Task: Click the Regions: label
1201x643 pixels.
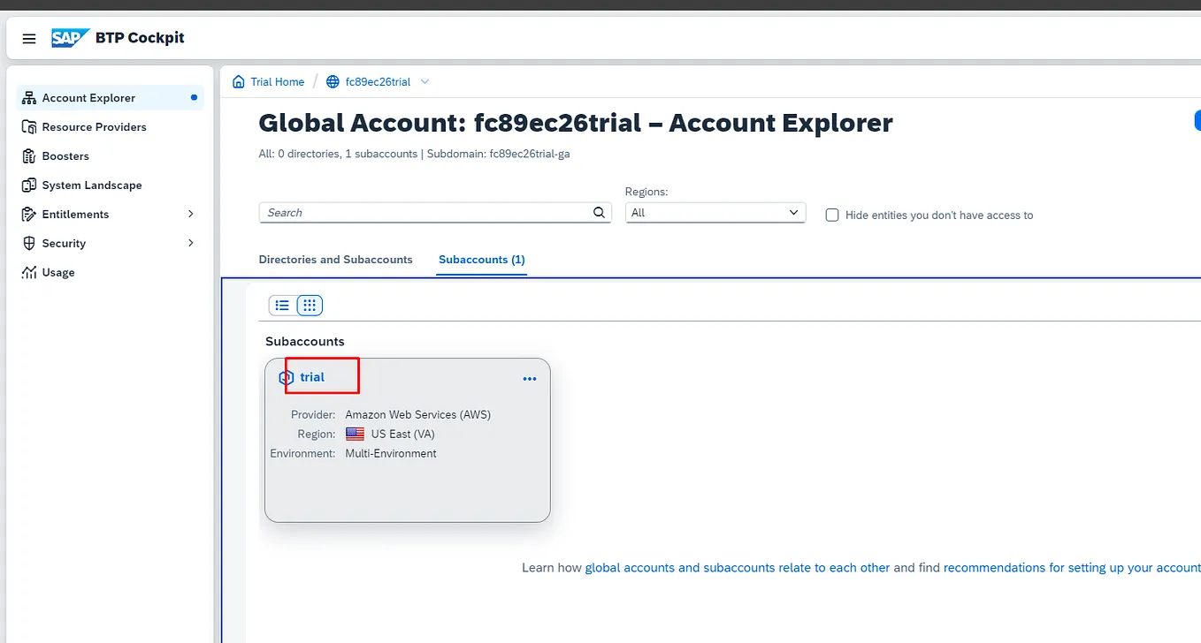Action: point(646,192)
